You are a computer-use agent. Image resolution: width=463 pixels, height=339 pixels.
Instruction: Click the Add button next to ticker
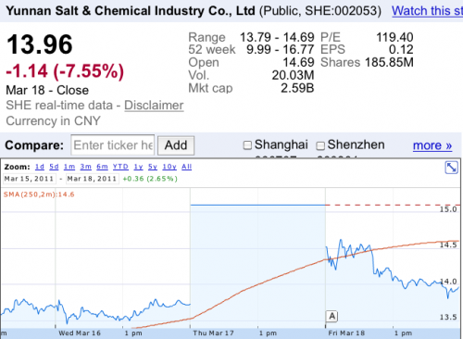pos(176,145)
